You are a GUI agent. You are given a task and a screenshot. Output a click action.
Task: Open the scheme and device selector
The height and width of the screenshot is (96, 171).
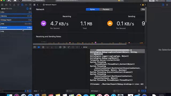(x=32, y=1)
